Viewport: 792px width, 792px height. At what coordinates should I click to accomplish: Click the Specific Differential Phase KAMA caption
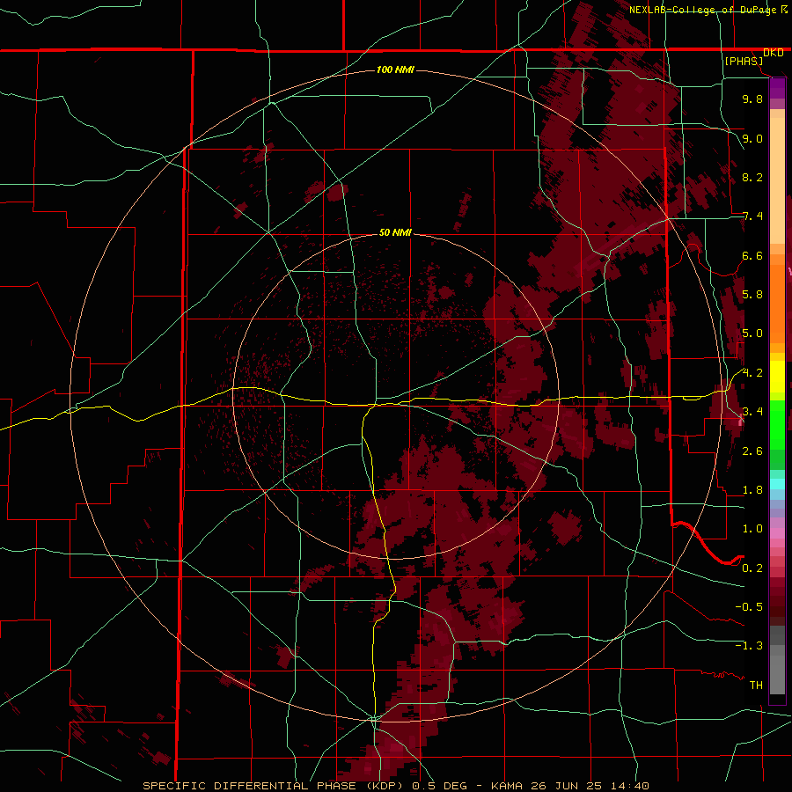[x=396, y=786]
